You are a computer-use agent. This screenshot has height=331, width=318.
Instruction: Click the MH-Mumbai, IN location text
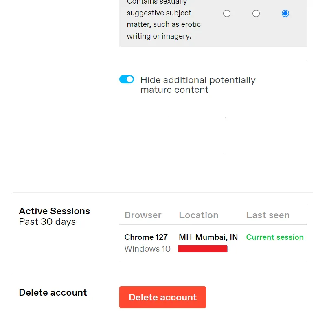(208, 237)
